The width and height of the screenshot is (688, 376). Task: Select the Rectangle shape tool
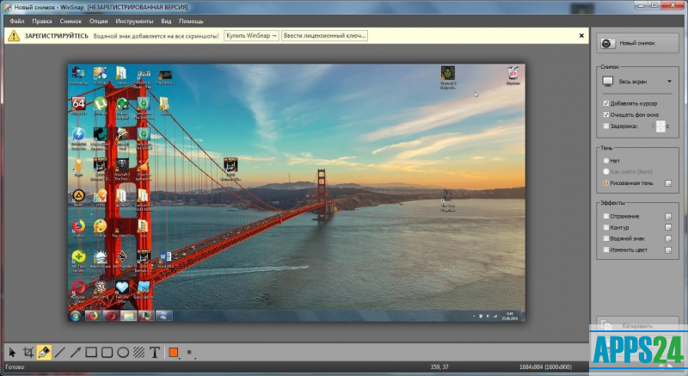coord(91,352)
